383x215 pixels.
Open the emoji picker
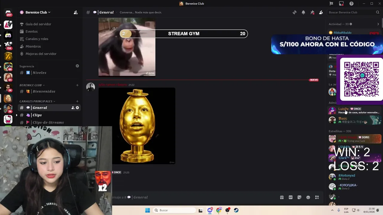(x=308, y=197)
